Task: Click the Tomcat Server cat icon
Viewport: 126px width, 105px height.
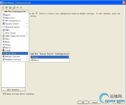Action: [4, 53]
